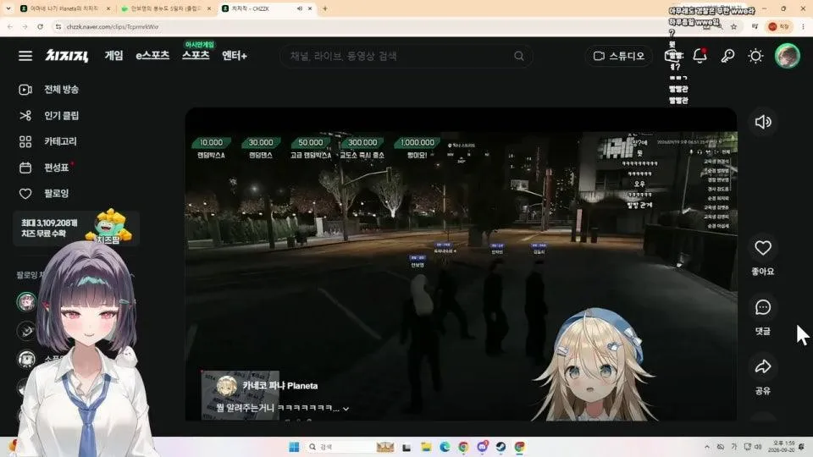Open the 게임 menu
Viewport: 813px width, 457px height.
pyautogui.click(x=114, y=56)
